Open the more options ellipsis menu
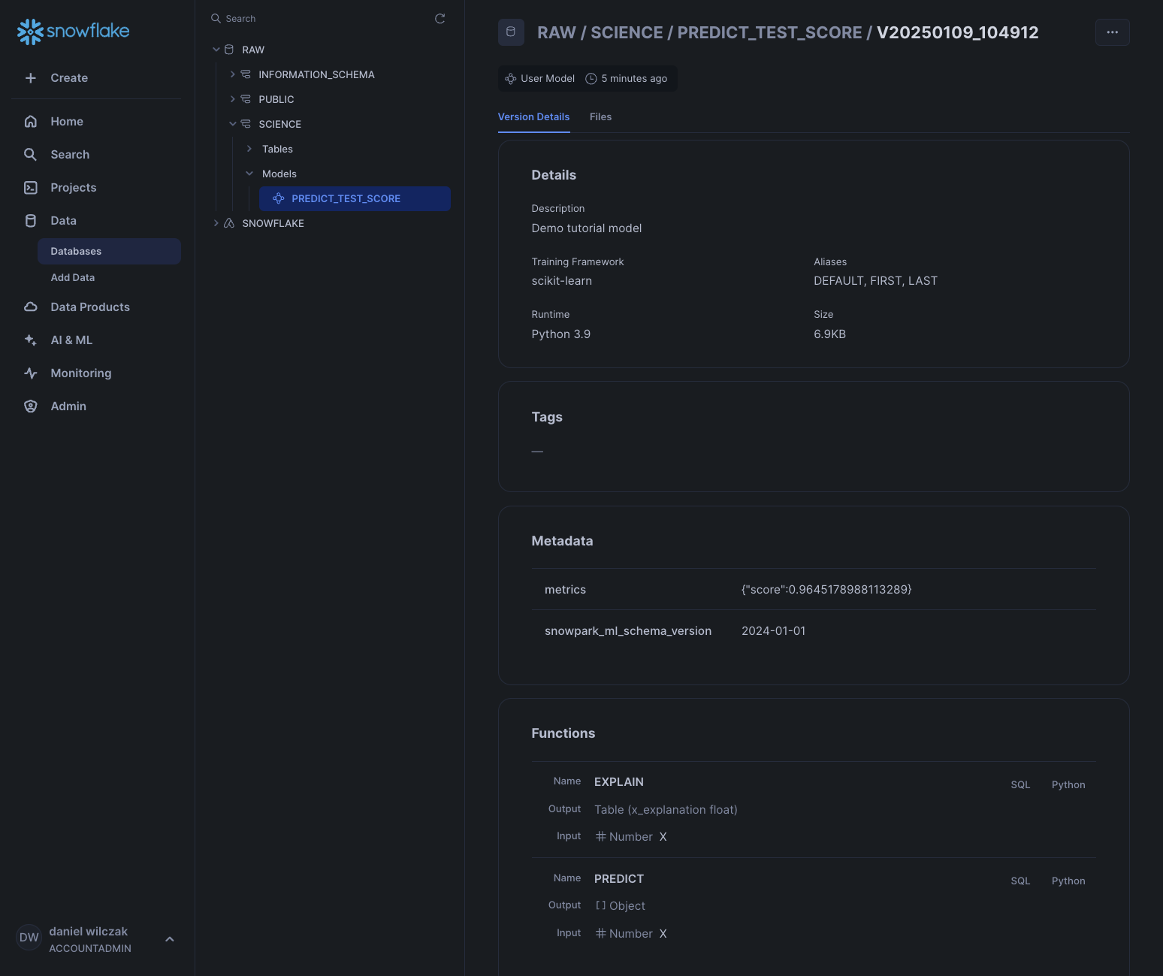1163x976 pixels. tap(1113, 32)
